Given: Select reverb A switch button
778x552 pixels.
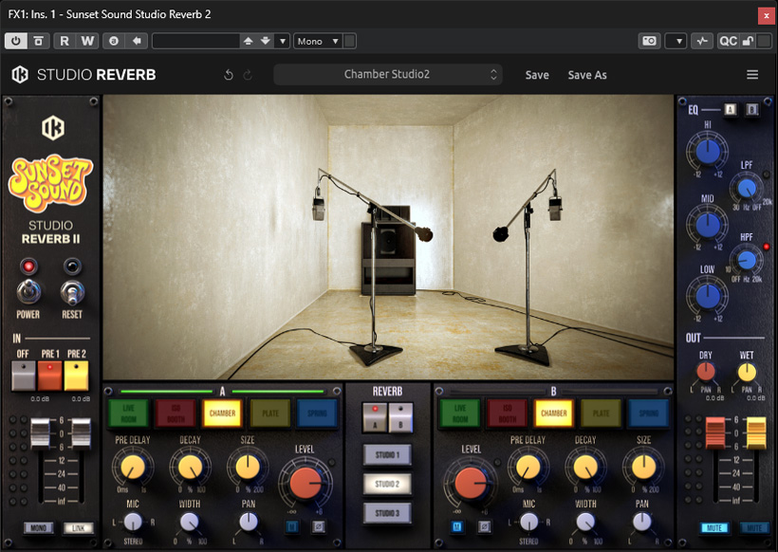Looking at the screenshot, I should pos(375,417).
